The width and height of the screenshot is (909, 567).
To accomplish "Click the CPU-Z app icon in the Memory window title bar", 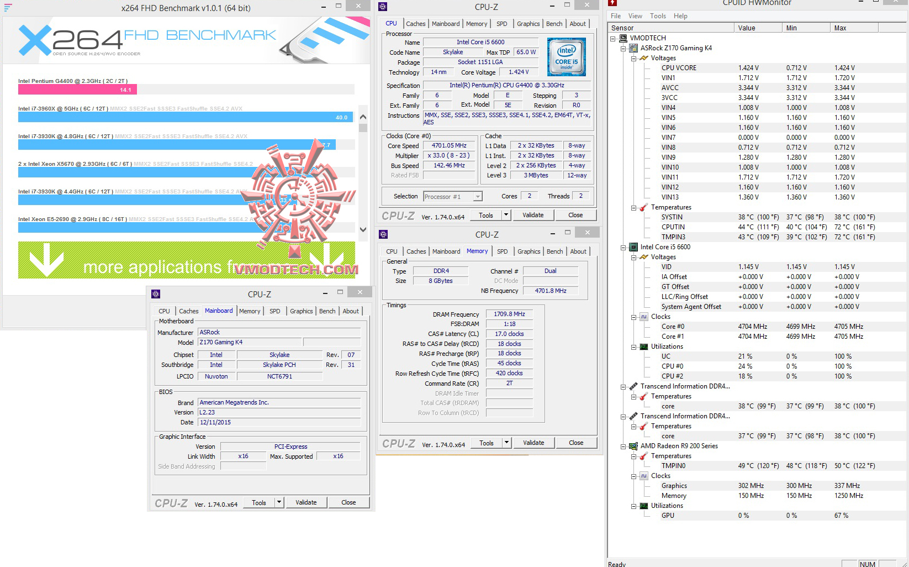I will (384, 234).
